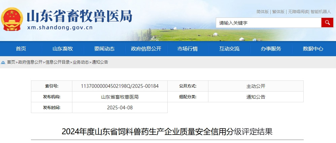The height and width of the screenshot is (143, 336).
Task: Open the 数据中心 menu item
Action: point(313,49)
